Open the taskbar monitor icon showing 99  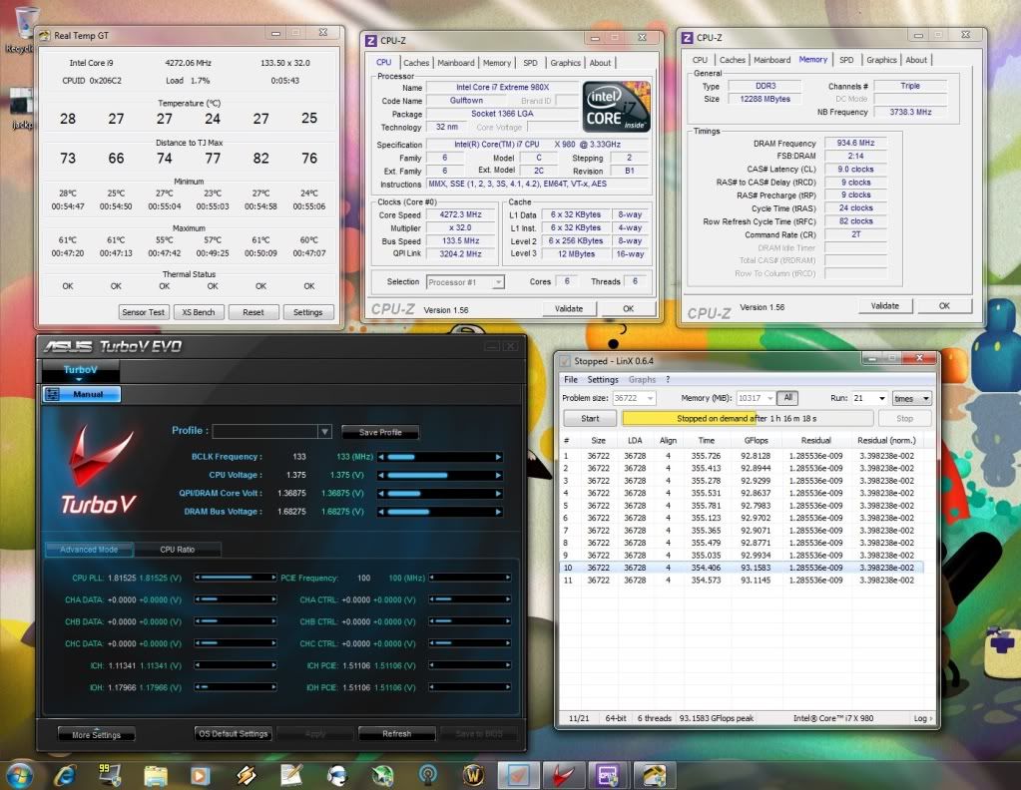click(x=109, y=774)
